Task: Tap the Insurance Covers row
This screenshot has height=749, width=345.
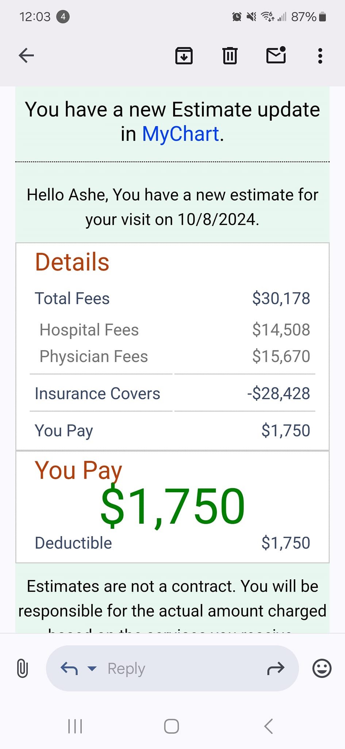Action: 172,394
